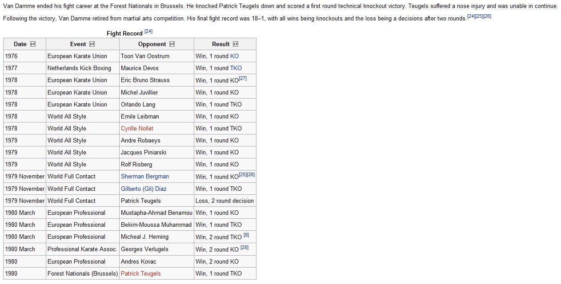This screenshot has width=561, height=284.
Task: Select the 'Fight Record' table caption
Action: [124, 33]
